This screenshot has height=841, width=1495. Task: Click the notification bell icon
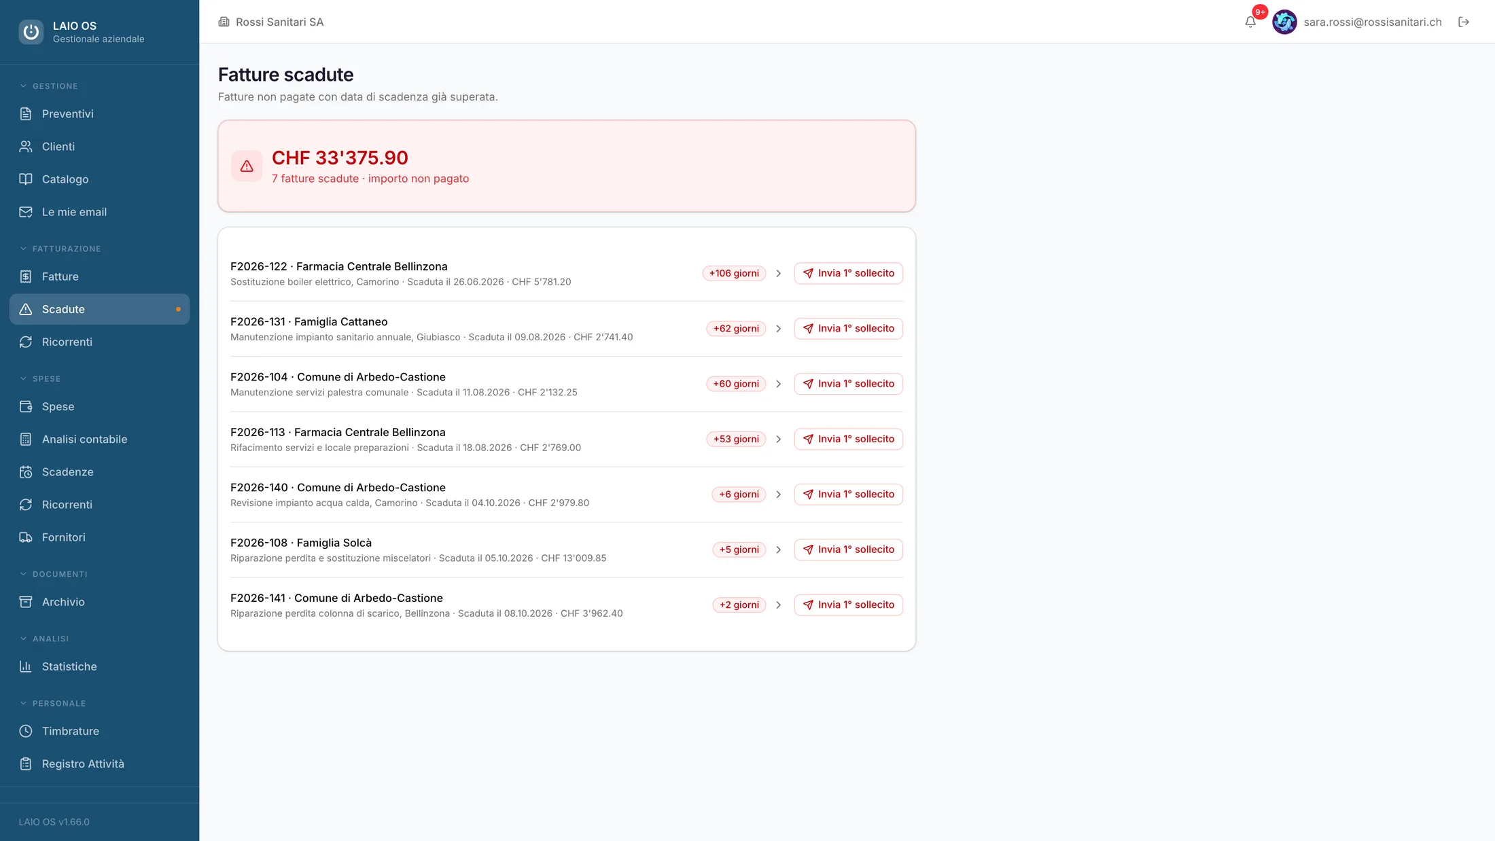(x=1250, y=22)
